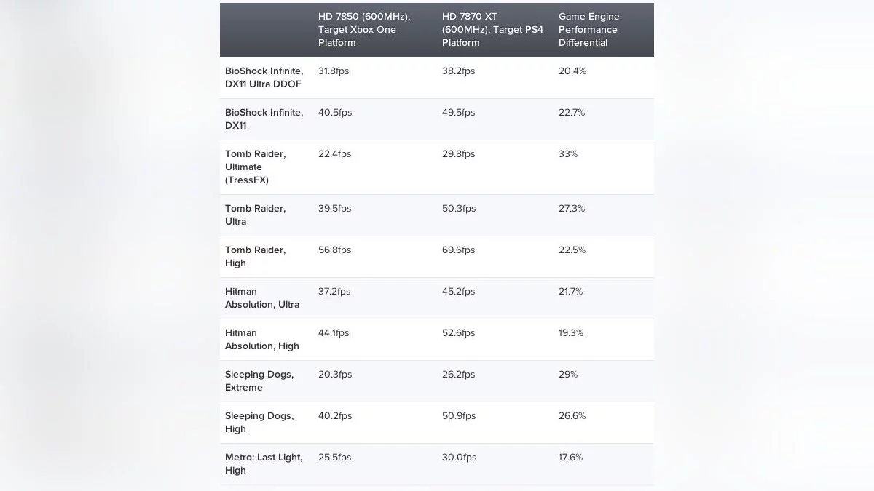Select the Sleeping Dogs, Extreme row label
This screenshot has width=874, height=491.
pyautogui.click(x=259, y=381)
